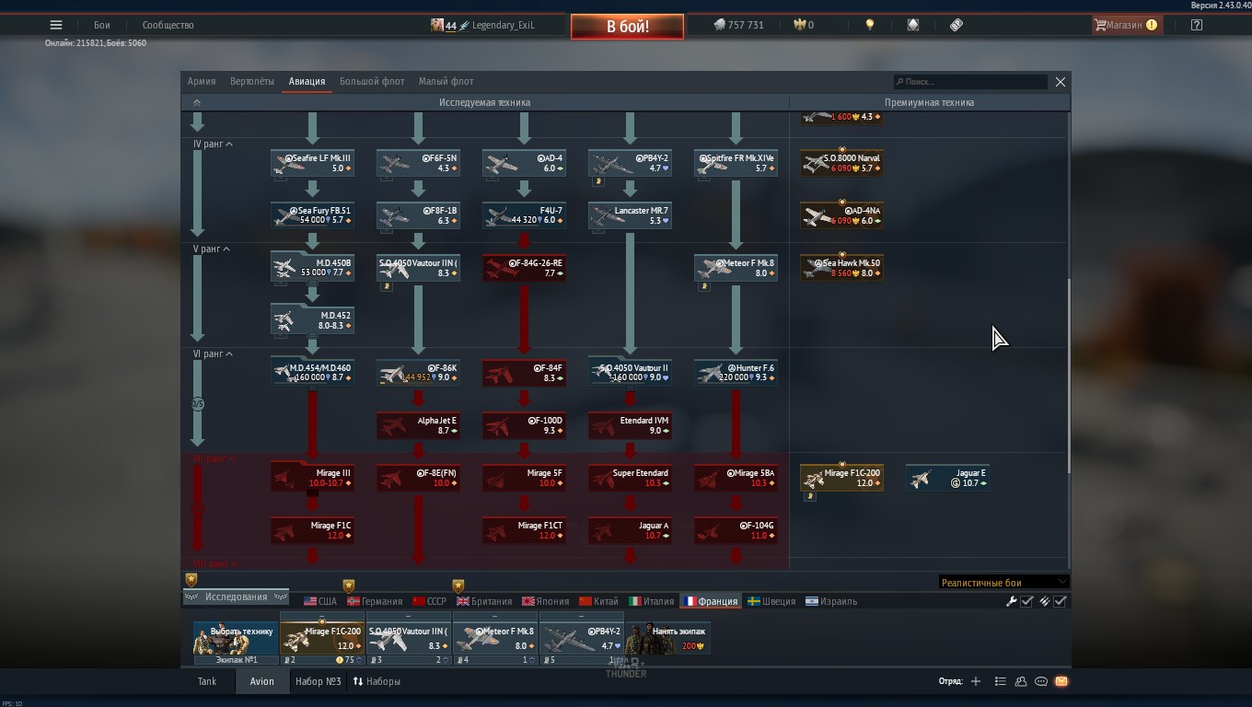1252x707 pixels.
Task: Select the Hunter F.6 card
Action: 736,373
